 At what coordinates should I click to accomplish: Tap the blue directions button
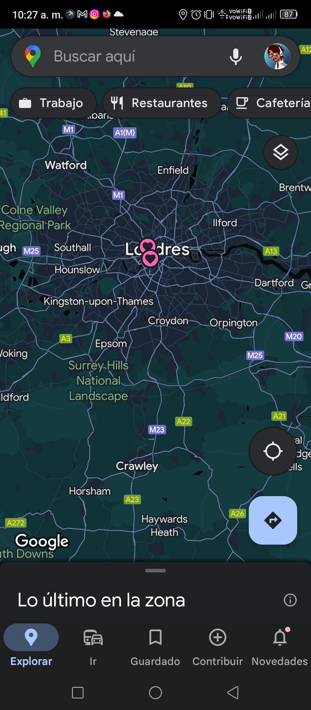(x=273, y=520)
